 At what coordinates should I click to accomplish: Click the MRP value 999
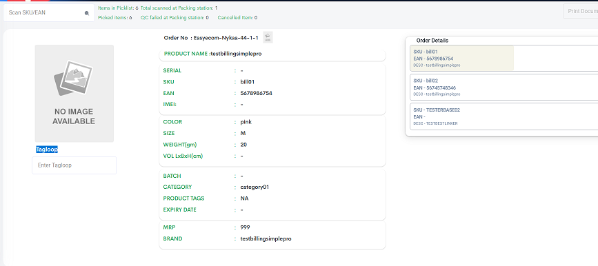click(246, 227)
